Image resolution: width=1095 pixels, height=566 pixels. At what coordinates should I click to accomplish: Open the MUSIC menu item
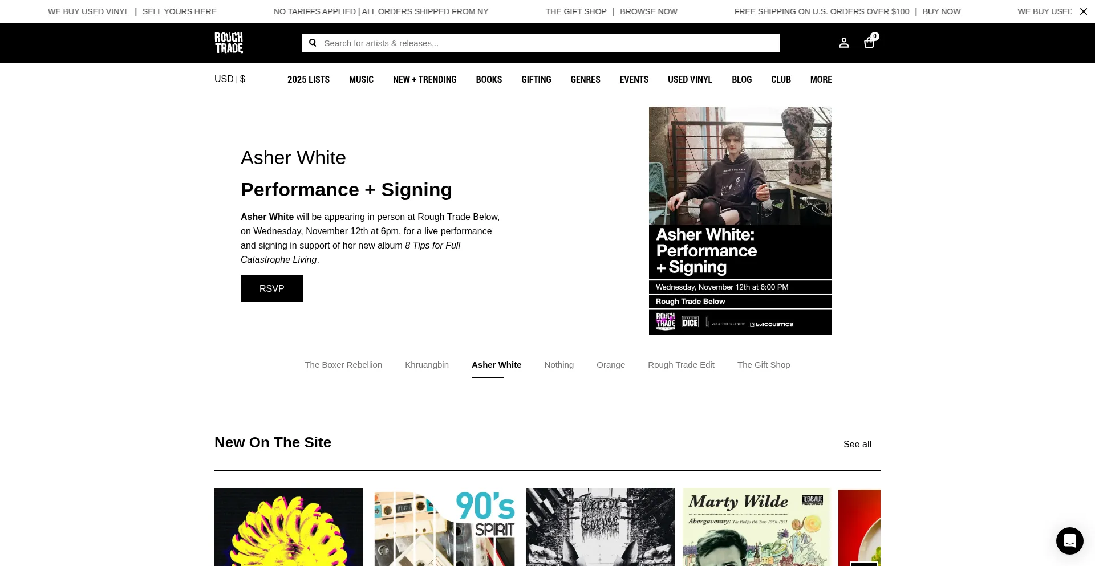[x=361, y=79]
